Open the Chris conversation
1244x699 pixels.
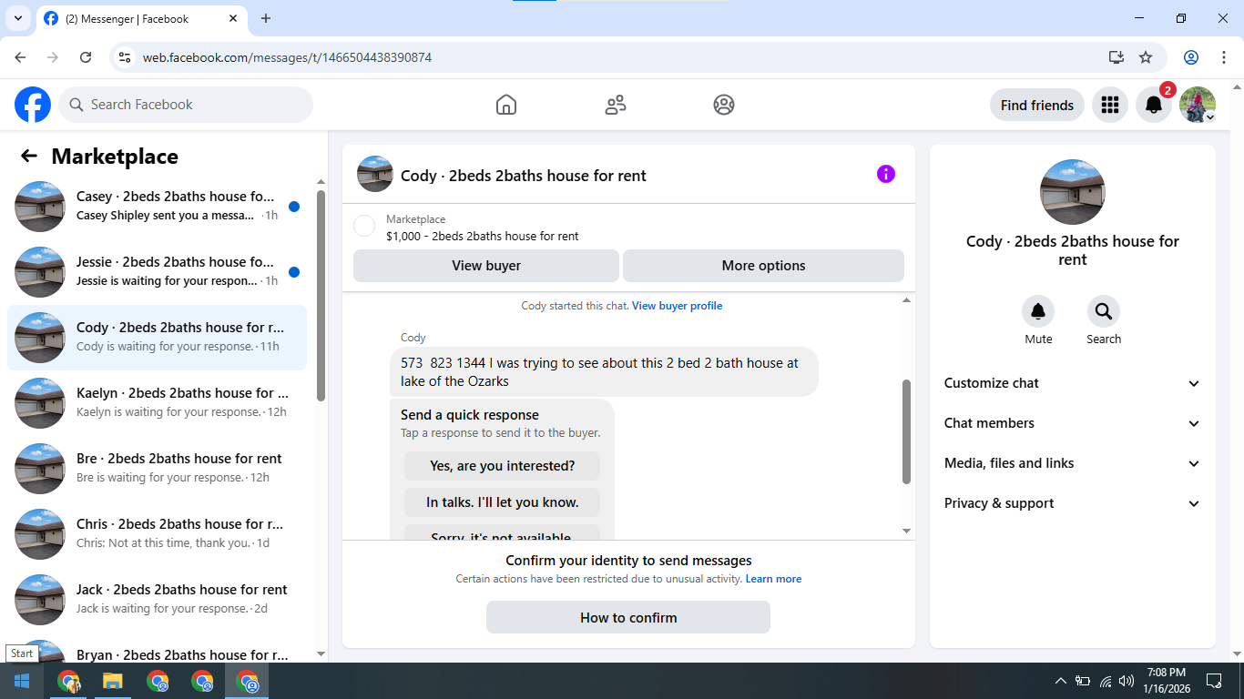[157, 534]
